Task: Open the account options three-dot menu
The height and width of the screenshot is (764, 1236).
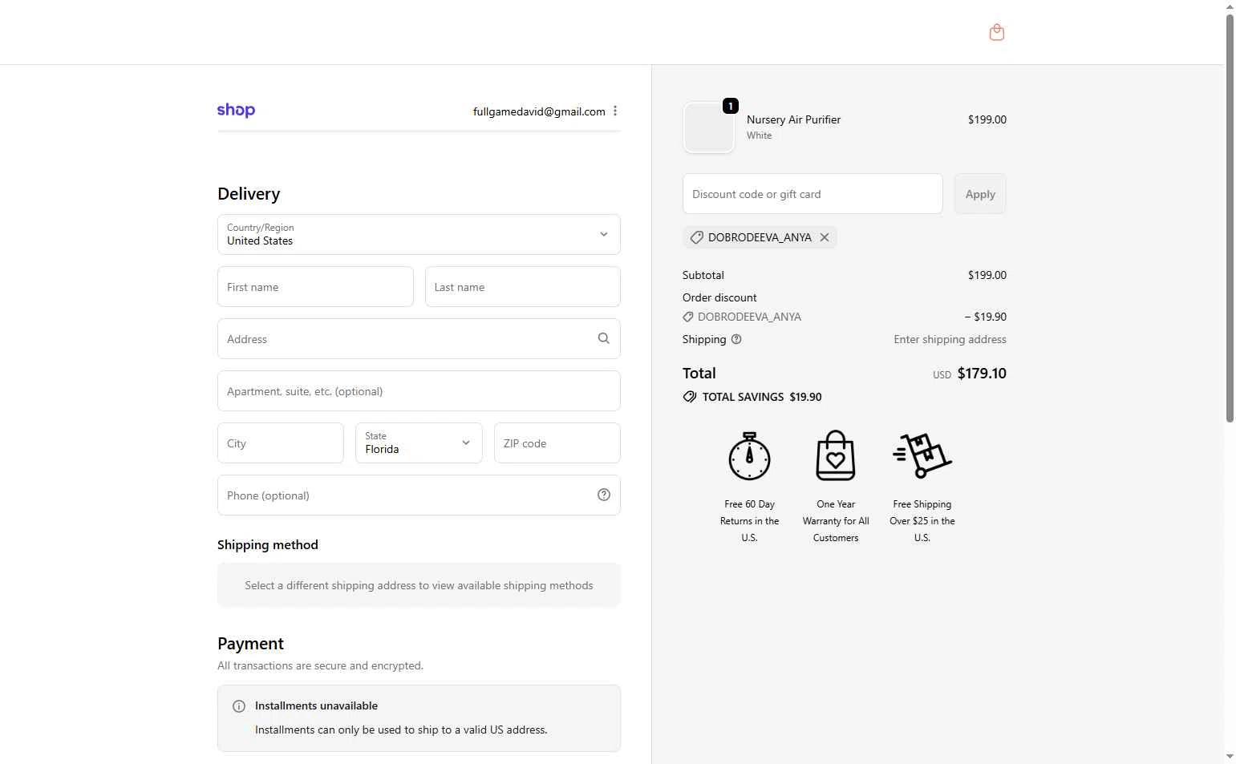Action: click(615, 111)
